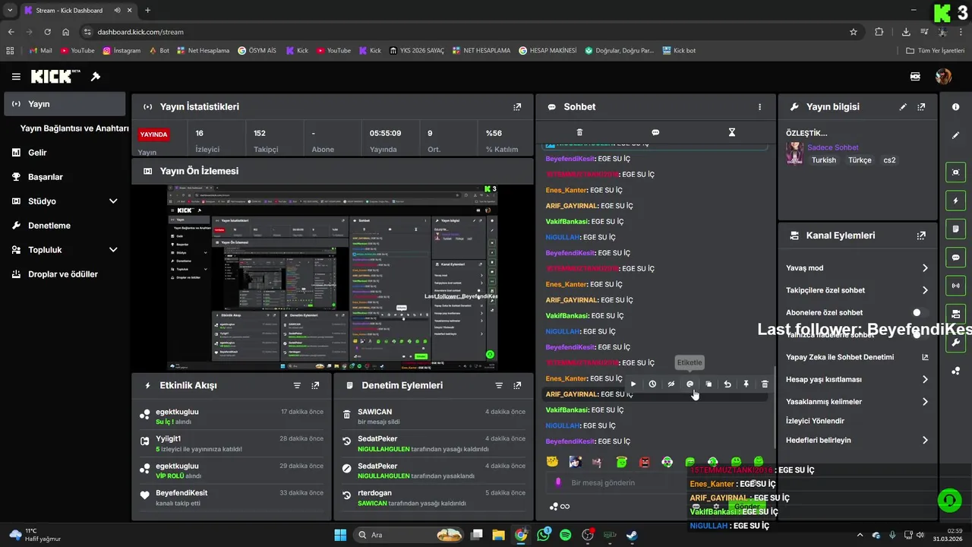972x547 pixels.
Task: Open Hesap yaşı kısıtlaması arrow
Action: [x=925, y=379]
